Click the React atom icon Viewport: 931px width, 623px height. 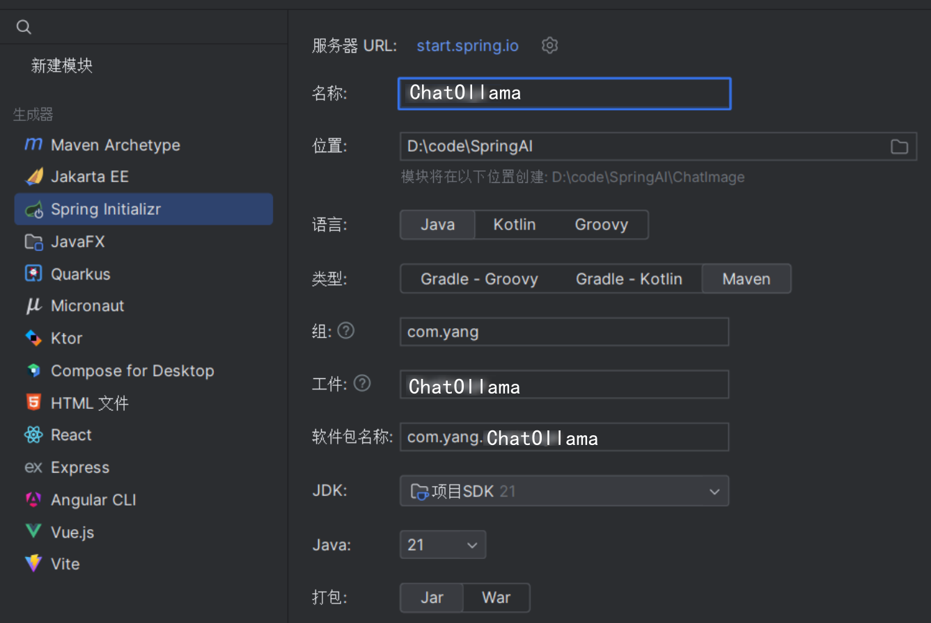click(x=33, y=435)
